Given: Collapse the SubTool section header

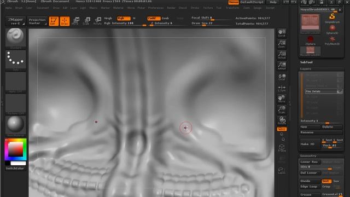Looking at the screenshot, I should click(x=306, y=62).
